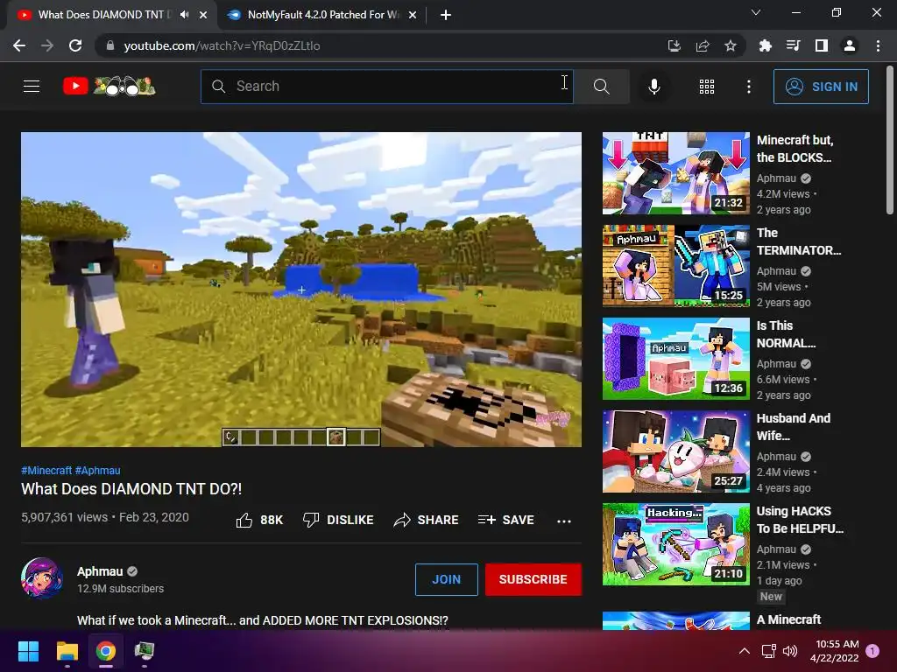Open Aphmau channel avatar
The width and height of the screenshot is (897, 672).
[x=42, y=578]
